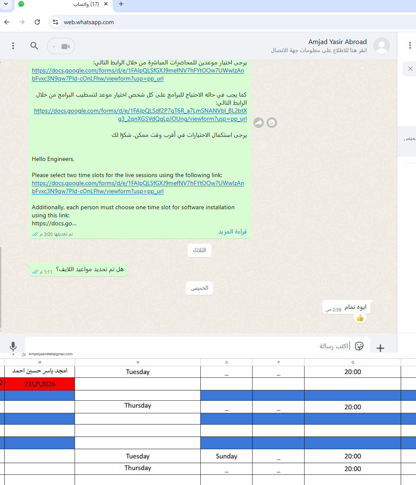Open the side panel three-dot menu
This screenshot has width=416, height=485.
[x=410, y=45]
